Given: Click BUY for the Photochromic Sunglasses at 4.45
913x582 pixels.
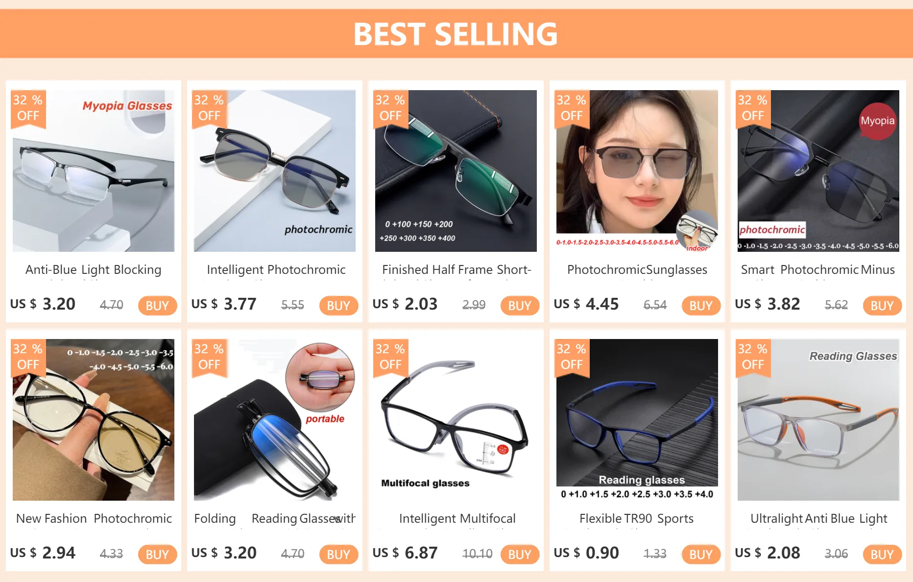Looking at the screenshot, I should coord(701,305).
